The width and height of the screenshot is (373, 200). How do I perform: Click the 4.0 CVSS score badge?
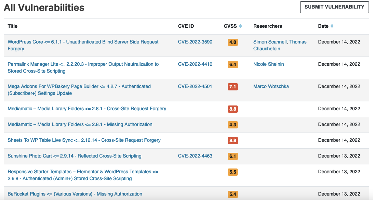[232, 42]
